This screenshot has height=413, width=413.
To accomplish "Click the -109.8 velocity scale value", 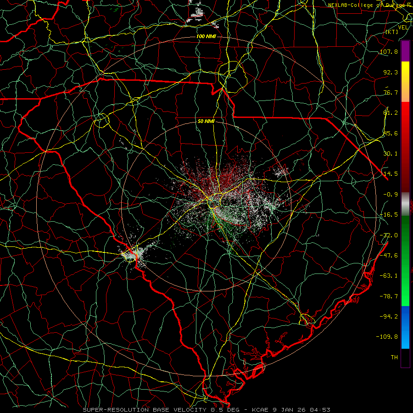I will click(387, 337).
